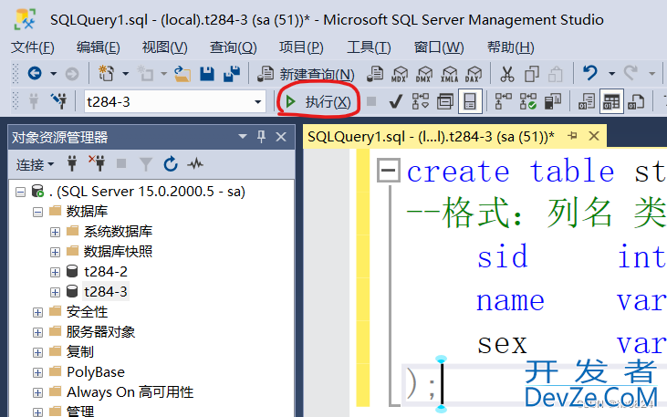Click the Cut scissors icon
The image size is (667, 417).
pyautogui.click(x=506, y=74)
